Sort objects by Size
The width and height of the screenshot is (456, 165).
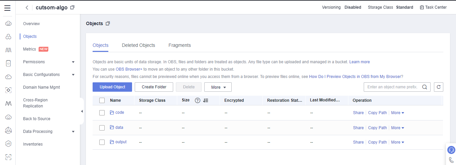(x=206, y=100)
